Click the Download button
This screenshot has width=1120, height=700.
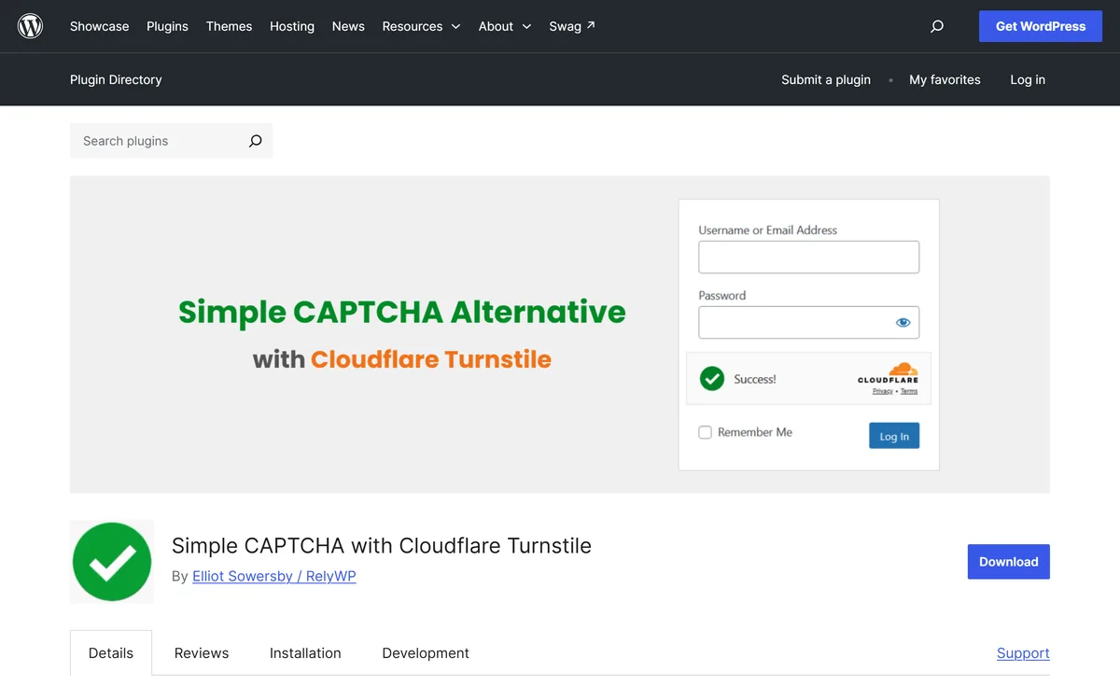[1009, 562]
